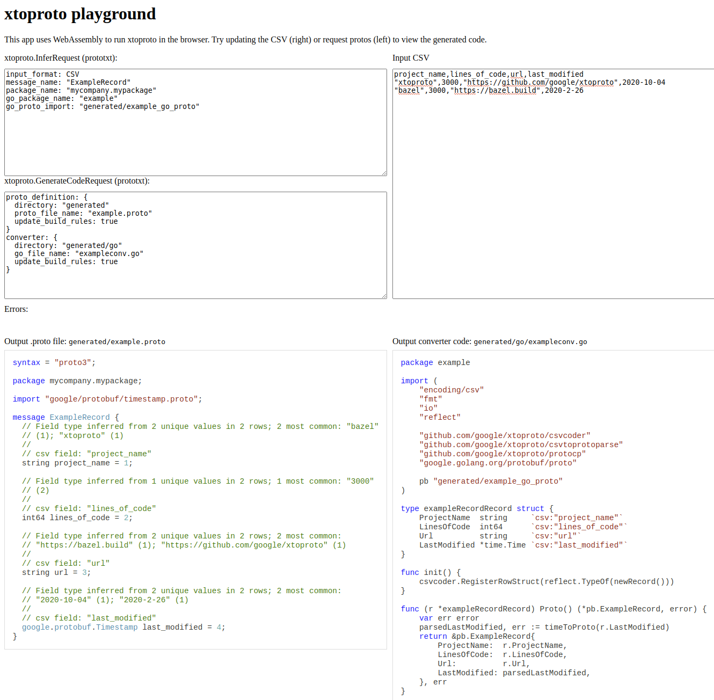
Task: Grab the resize handle of InferRequest textarea
Action: click(384, 173)
